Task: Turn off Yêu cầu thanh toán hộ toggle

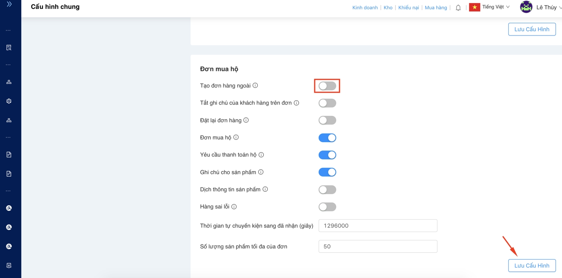Action: click(327, 155)
